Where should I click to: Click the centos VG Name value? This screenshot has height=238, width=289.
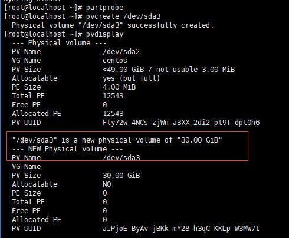pyautogui.click(x=115, y=61)
